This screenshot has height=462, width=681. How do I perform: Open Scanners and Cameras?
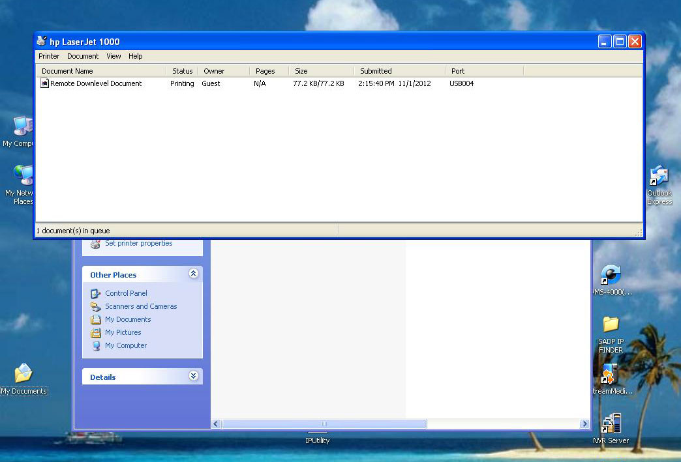tap(140, 306)
